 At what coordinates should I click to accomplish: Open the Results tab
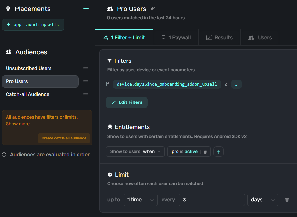click(219, 38)
